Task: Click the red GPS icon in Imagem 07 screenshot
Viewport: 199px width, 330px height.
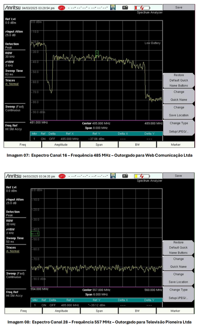Action: [x=62, y=8]
